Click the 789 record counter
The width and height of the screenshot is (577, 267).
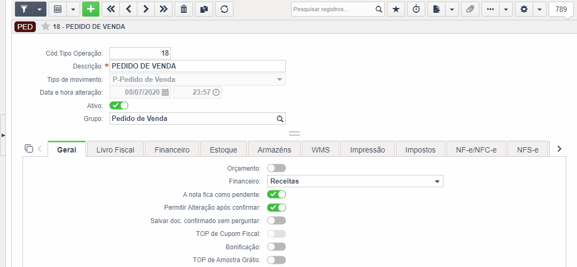coord(561,9)
